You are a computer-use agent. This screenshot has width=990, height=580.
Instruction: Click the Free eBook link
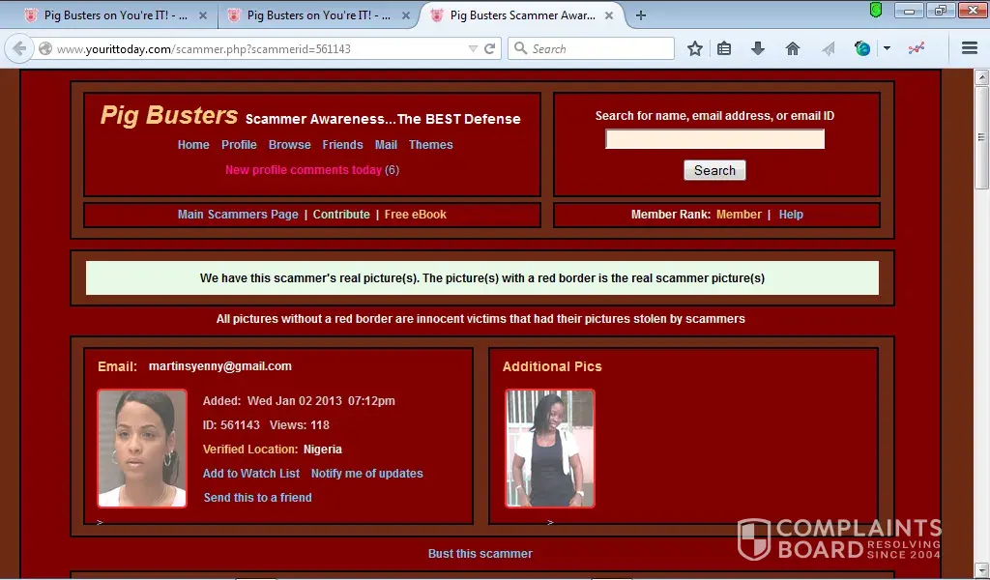(415, 215)
